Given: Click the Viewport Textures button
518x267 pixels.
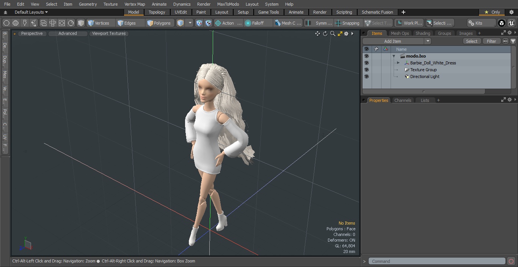Looking at the screenshot, I should [109, 33].
